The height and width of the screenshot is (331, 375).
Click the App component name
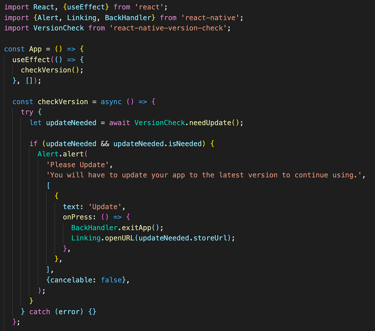point(35,49)
